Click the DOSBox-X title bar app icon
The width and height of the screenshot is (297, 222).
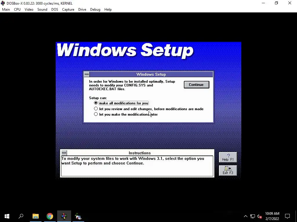pos(3,3)
